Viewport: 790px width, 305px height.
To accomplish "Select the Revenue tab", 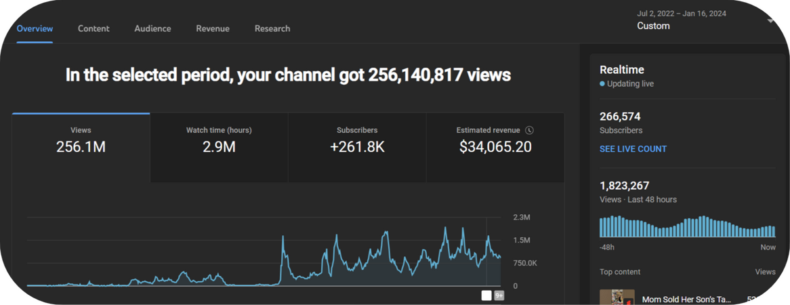I will tap(213, 28).
